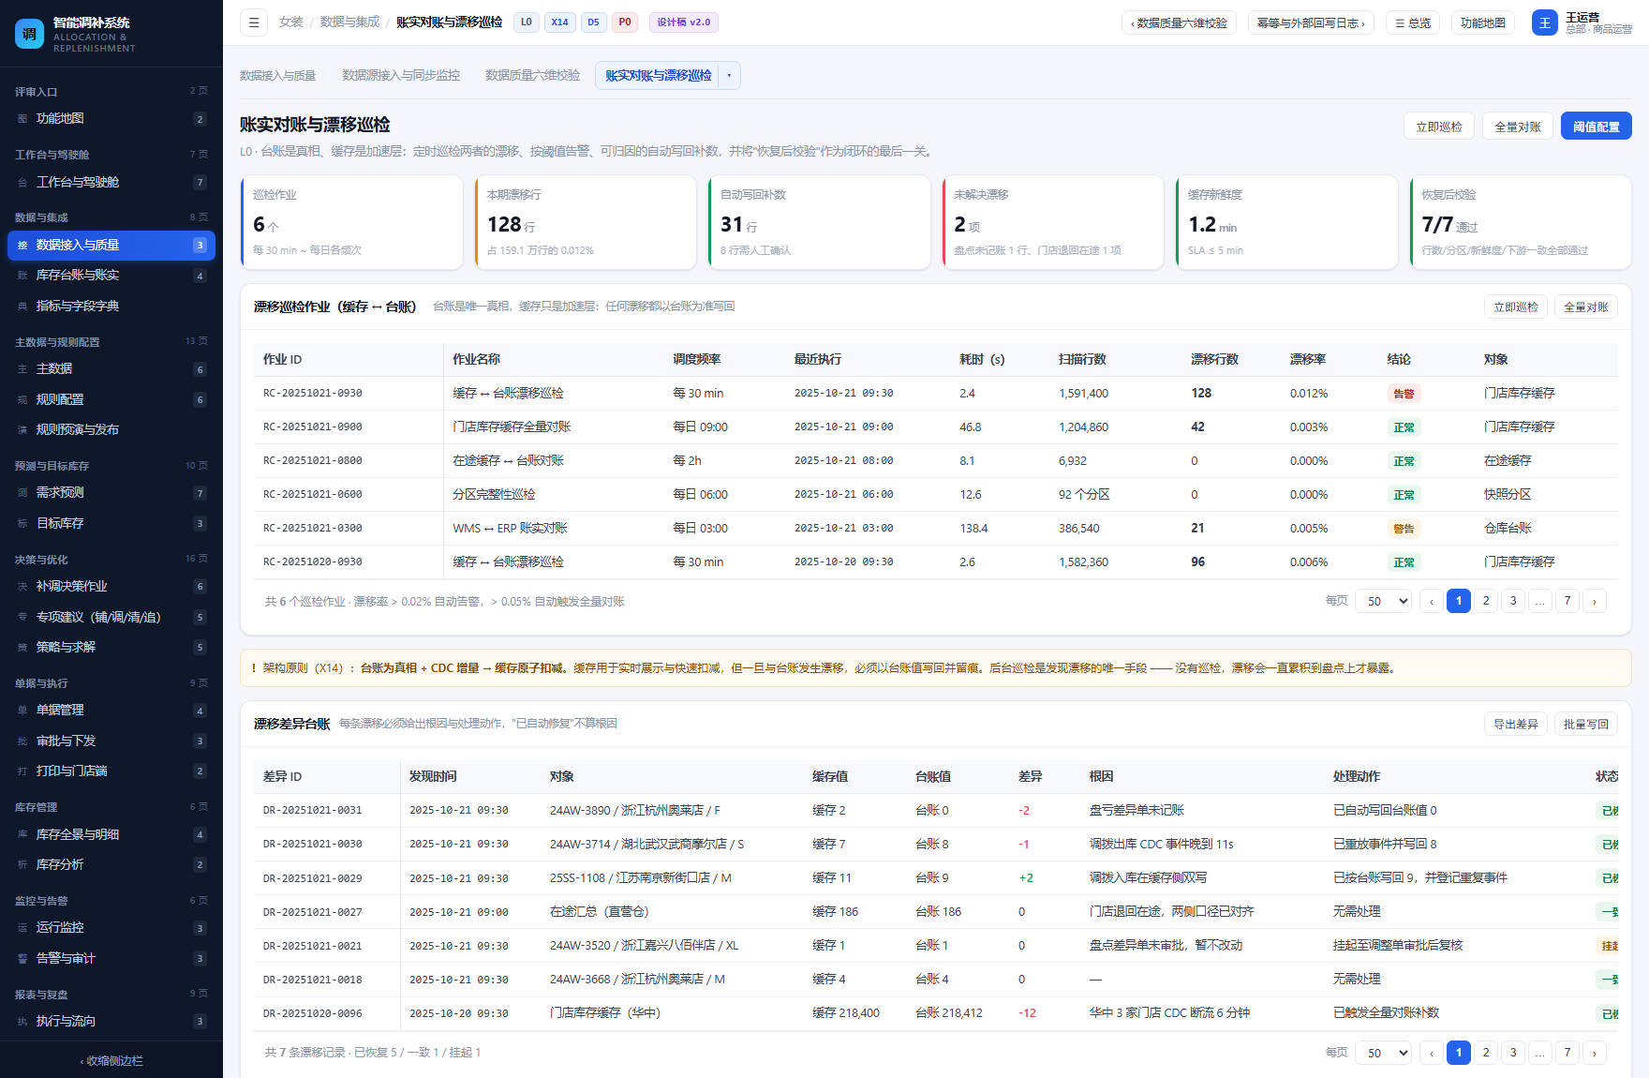Collapse sidebar via 收缩侧边栏
The height and width of the screenshot is (1078, 1649).
[111, 1061]
